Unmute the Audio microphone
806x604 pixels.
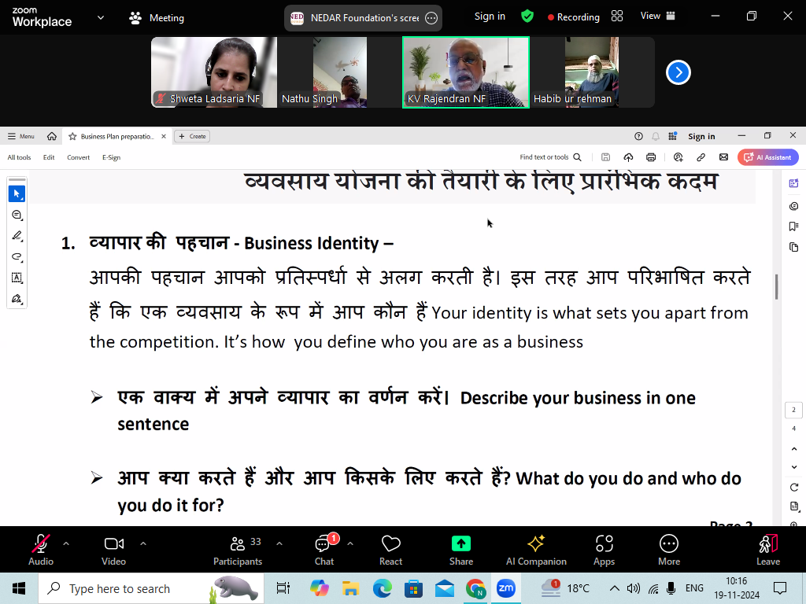41,550
